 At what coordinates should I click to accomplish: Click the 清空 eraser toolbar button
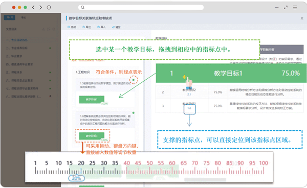click(116, 27)
